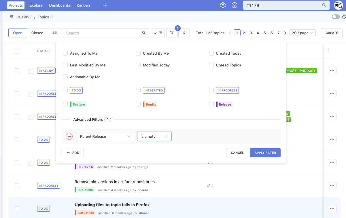Open the 'is empty' operator dropdown
Viewport: 346px width, 218px height.
[x=154, y=136]
